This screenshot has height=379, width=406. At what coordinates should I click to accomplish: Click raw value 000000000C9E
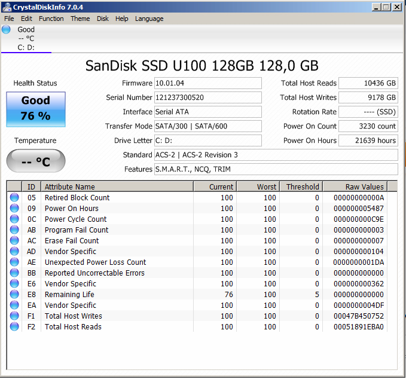tap(359, 219)
